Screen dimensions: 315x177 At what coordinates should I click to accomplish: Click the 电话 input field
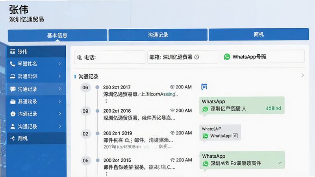(x=110, y=57)
